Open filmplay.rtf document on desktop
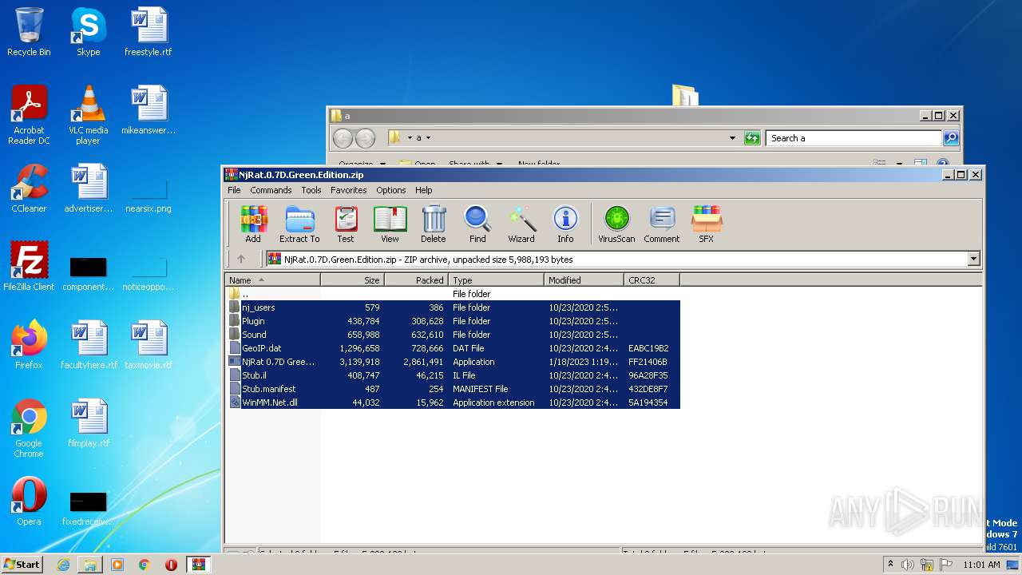 pyautogui.click(x=89, y=423)
